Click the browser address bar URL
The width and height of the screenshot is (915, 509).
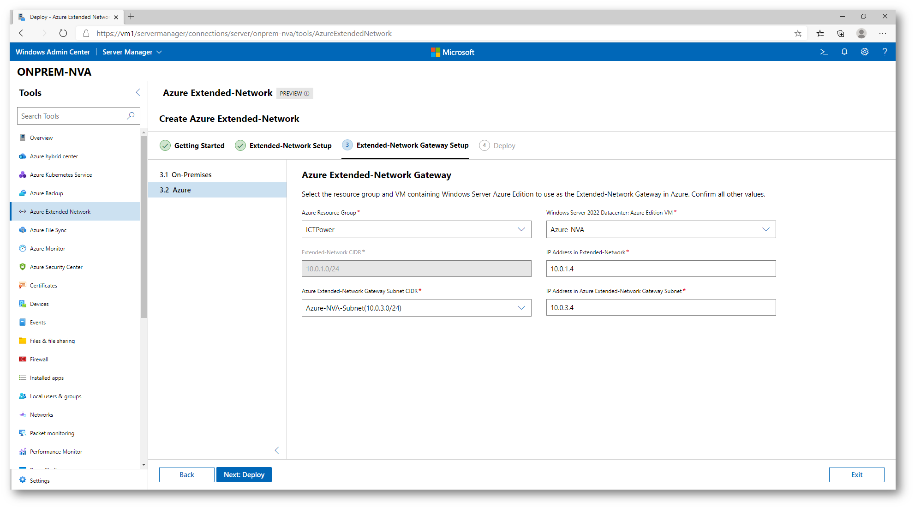pyautogui.click(x=244, y=33)
